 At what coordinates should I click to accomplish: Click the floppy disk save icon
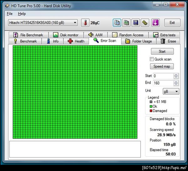[x=136, y=23]
